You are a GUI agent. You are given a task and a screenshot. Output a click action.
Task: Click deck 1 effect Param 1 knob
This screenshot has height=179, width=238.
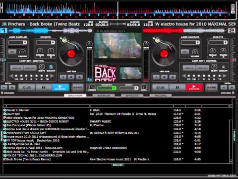(40, 51)
